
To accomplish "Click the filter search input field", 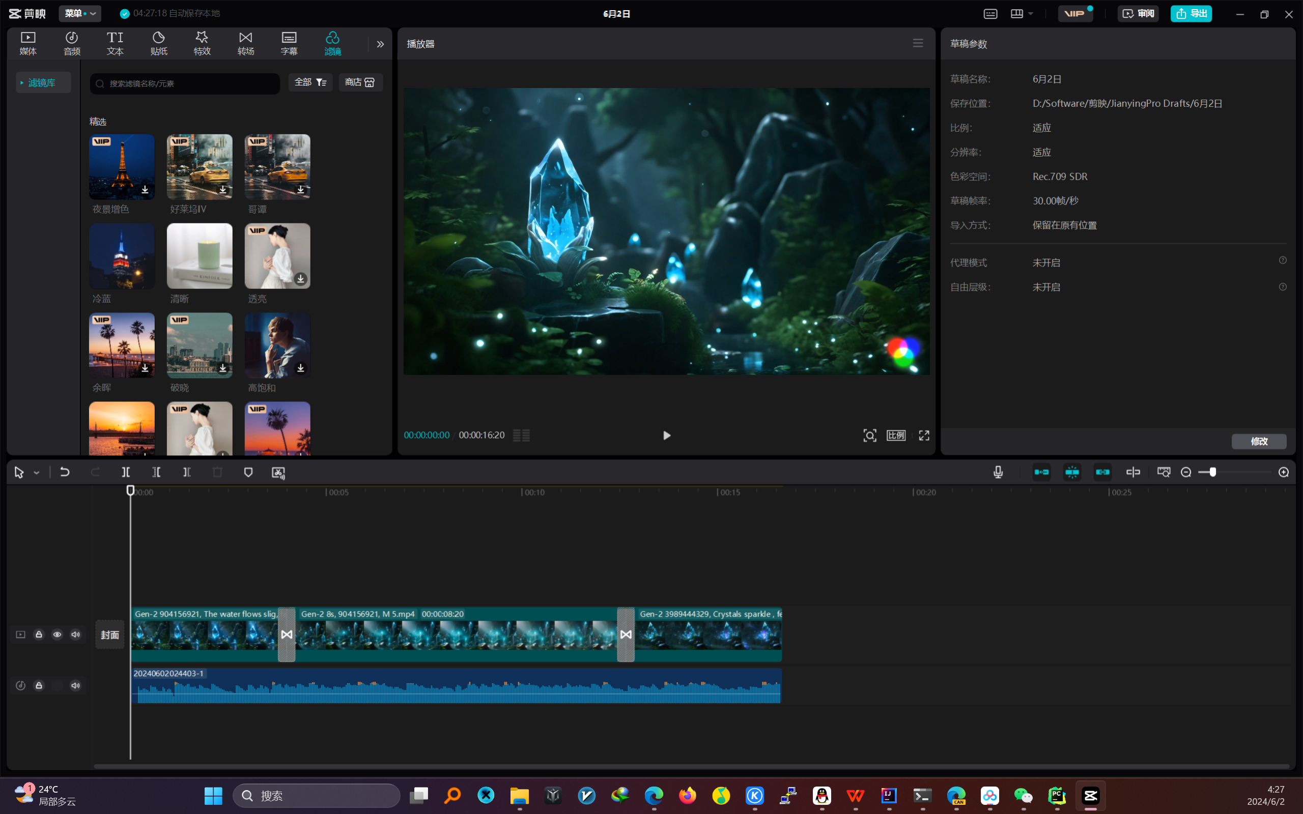I will click(185, 83).
